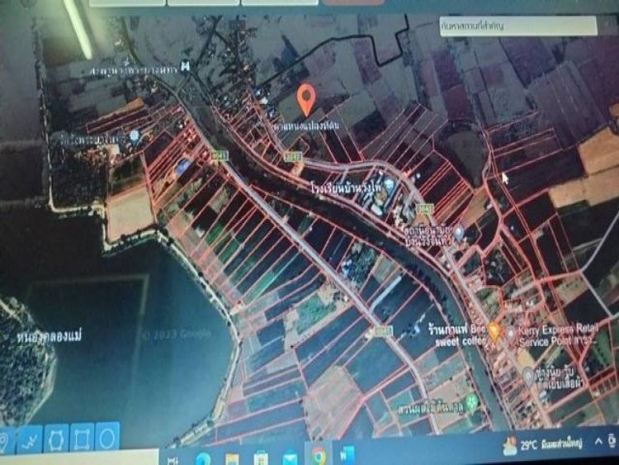Open Google Chrome from the taskbar

318,455
